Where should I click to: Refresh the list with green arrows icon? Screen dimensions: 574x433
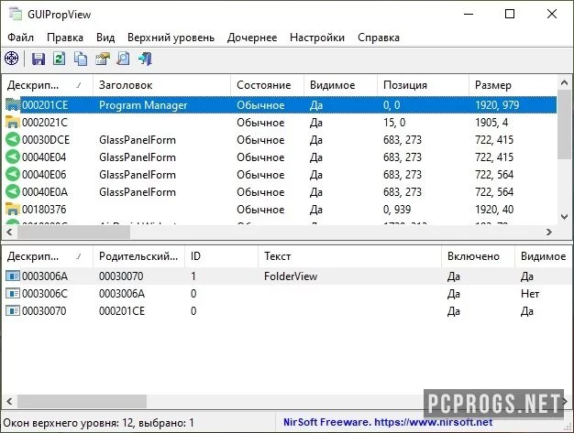coord(60,59)
